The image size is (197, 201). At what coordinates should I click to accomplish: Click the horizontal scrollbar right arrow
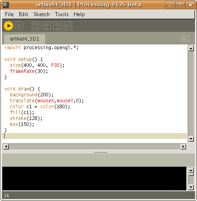pyautogui.click(x=183, y=147)
